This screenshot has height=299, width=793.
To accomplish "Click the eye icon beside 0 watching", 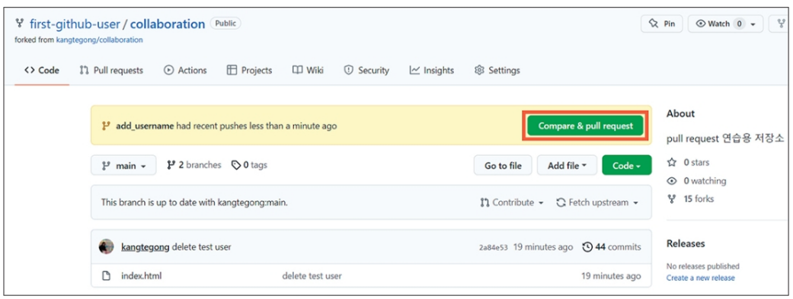I will pyautogui.click(x=672, y=181).
